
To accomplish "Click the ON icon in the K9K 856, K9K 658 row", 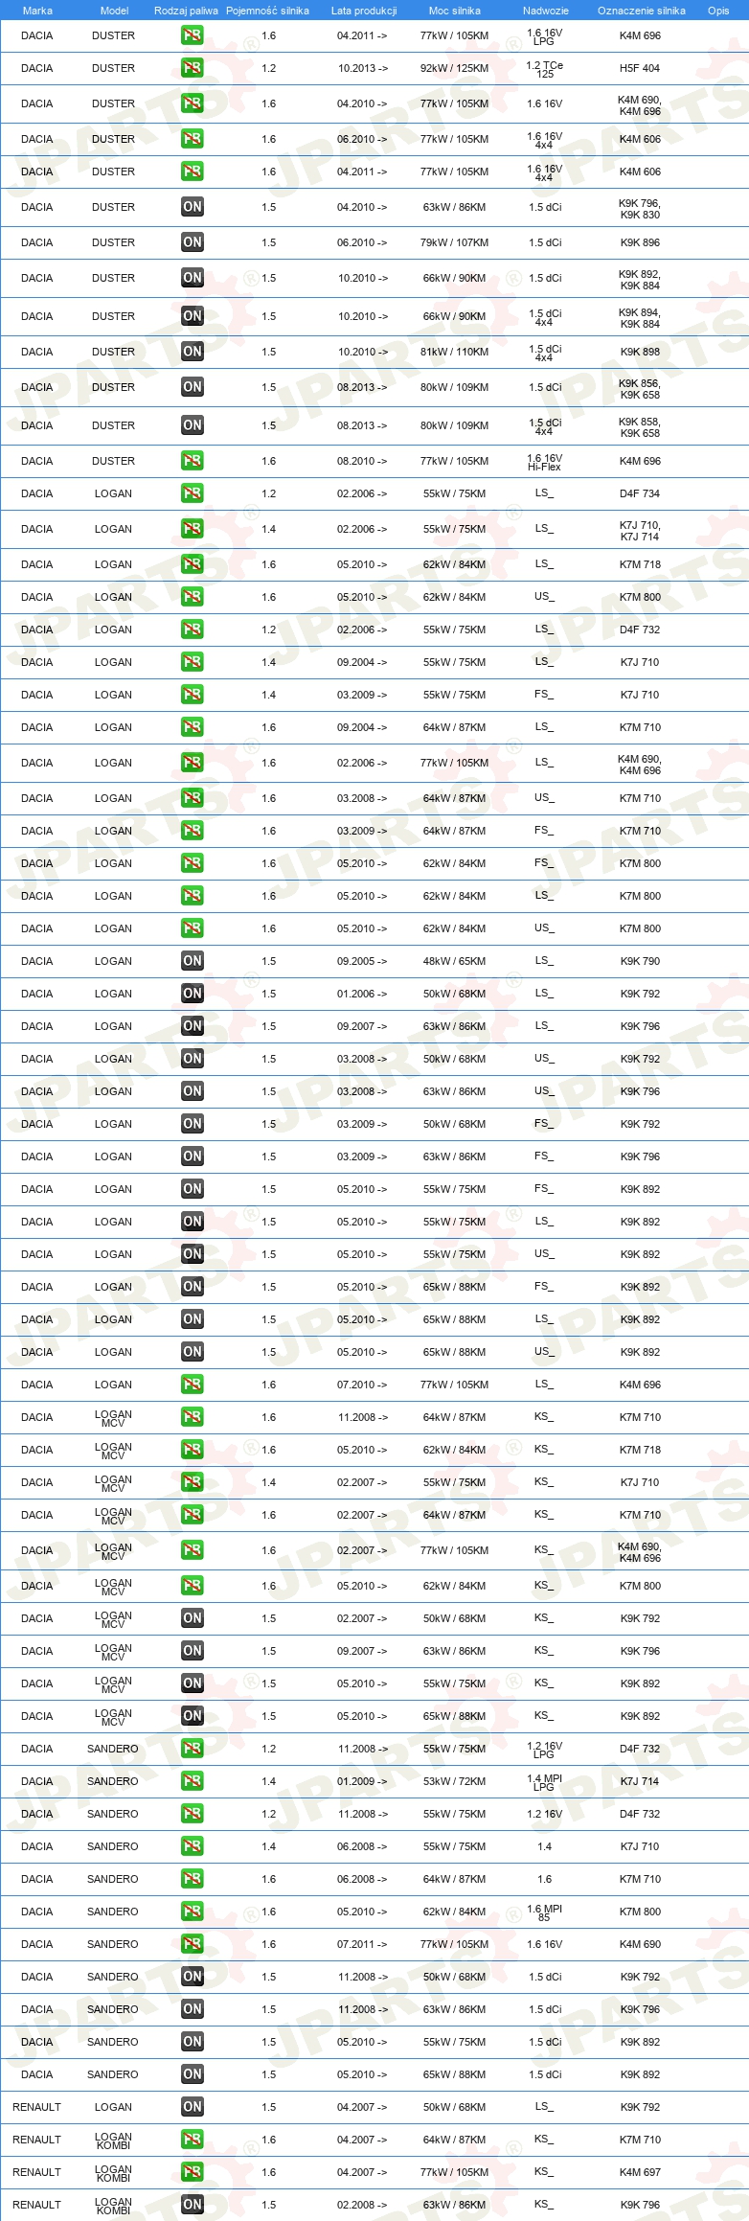I will tap(193, 387).
